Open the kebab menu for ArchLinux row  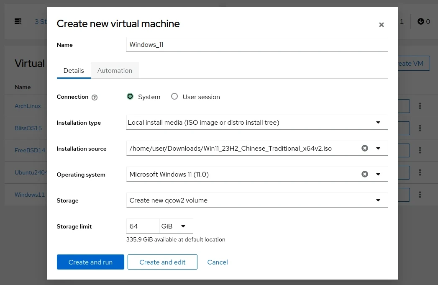point(420,106)
